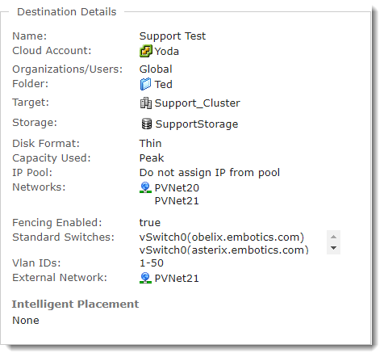Click 'Do not assign IP from pool'
The image size is (384, 357).
click(210, 173)
